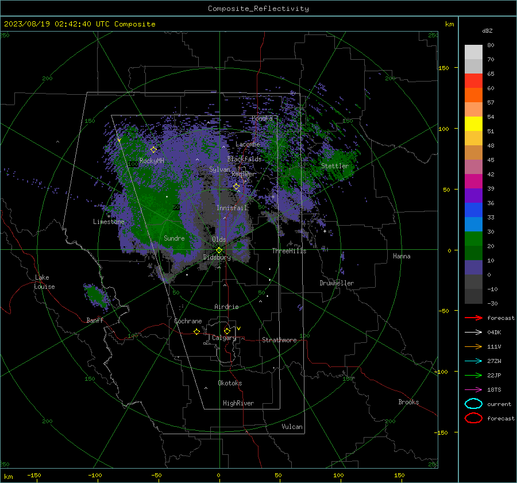Click the Lacombe map label

coord(248,144)
